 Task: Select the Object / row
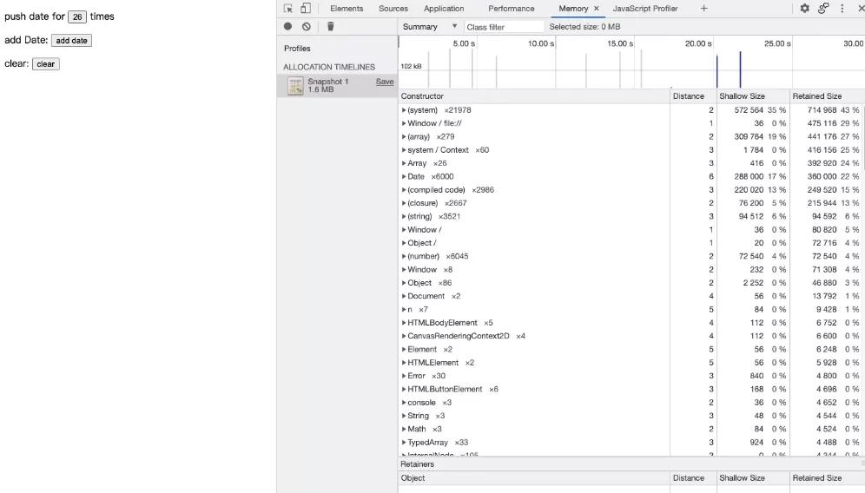(x=631, y=243)
